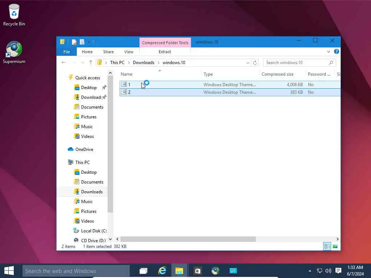The width and height of the screenshot is (371, 278).
Task: Click the horizontal scrollbar right arrow
Action: (337, 239)
